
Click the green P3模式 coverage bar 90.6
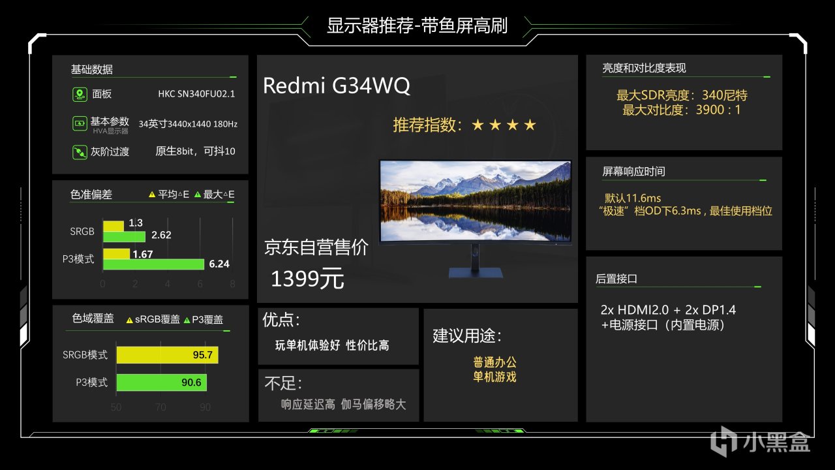coord(161,383)
